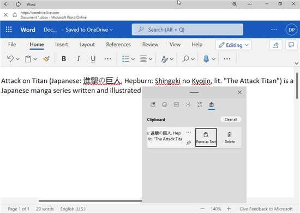The height and width of the screenshot is (213, 300).
Task: Open the Comments pane icon
Action: coord(291,45)
